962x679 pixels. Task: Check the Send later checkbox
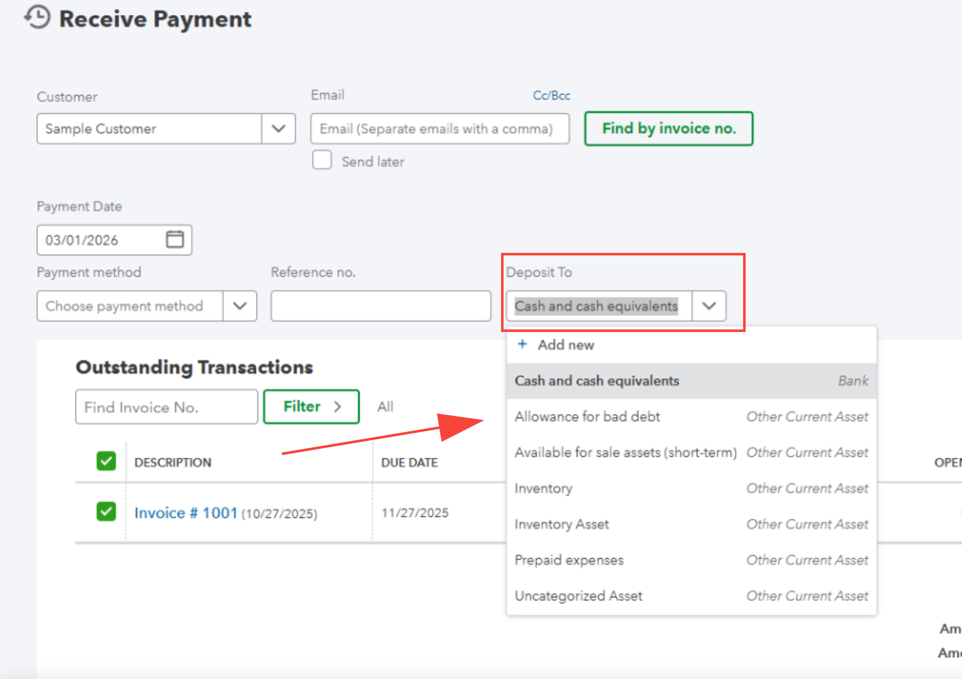tap(322, 160)
